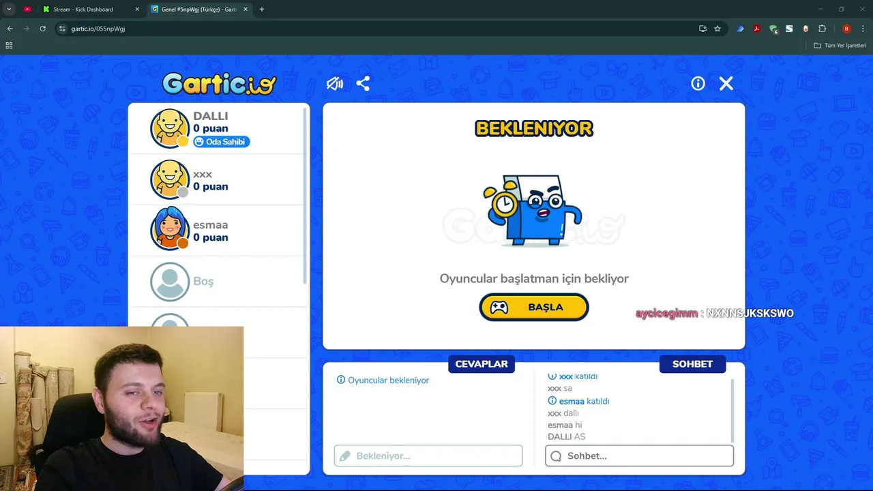Switch to the CEVAPLAR tab

(x=482, y=363)
